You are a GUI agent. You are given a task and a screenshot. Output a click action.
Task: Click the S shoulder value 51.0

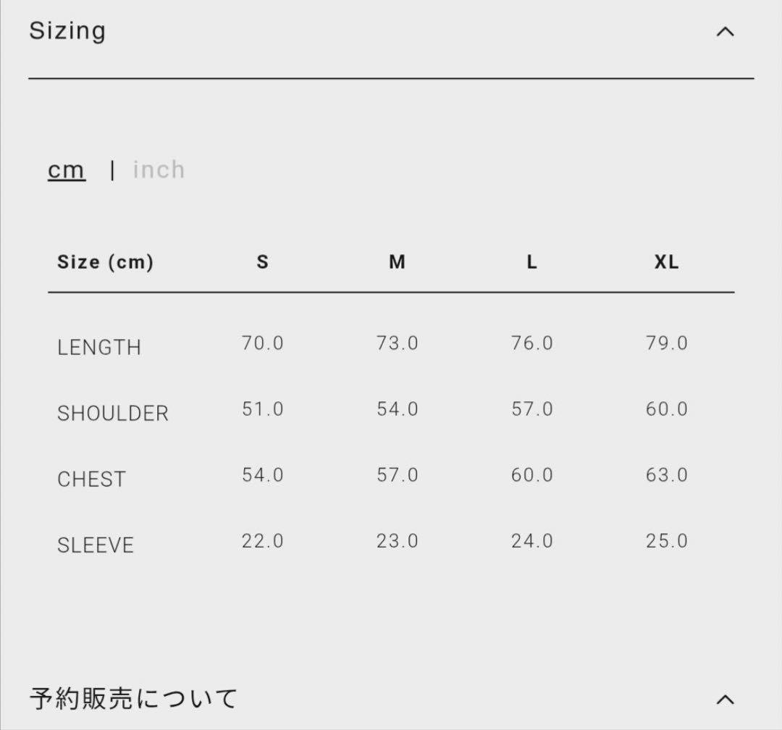(262, 409)
